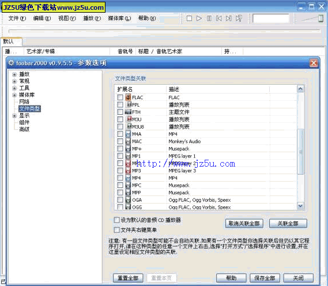This screenshot has width=328, height=286.
Task: Click the M3U8 playlist file icon
Action: point(129,126)
